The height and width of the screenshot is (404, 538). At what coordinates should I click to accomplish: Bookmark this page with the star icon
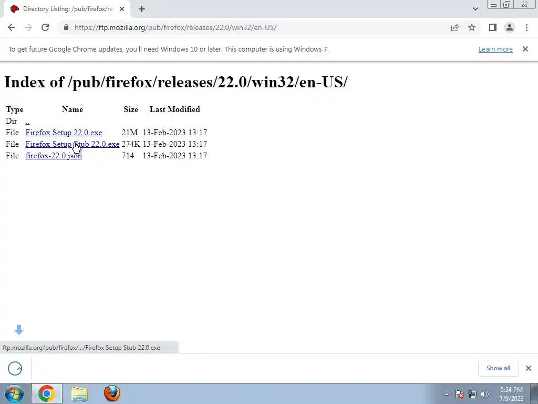472,27
